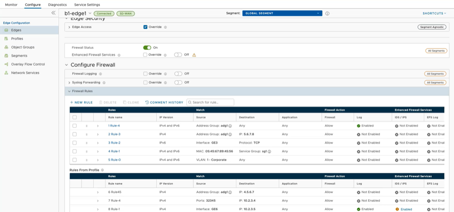Collapse the left sidebar with double-chevron icon
This screenshot has width=454, height=212.
click(x=53, y=13)
